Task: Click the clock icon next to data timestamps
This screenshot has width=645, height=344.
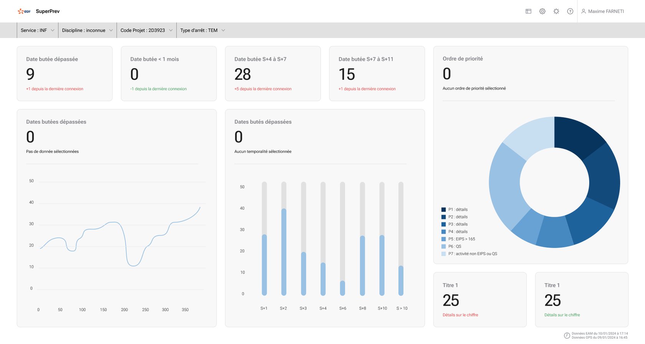Action: click(567, 336)
